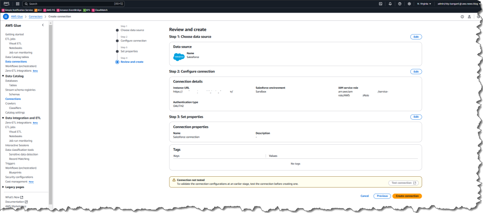Collapse the AWS Glue sidebar arrow

coord(43,25)
